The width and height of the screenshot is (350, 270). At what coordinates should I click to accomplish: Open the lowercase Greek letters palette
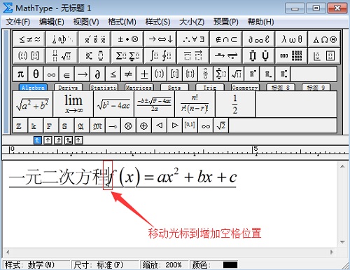pos(291,39)
